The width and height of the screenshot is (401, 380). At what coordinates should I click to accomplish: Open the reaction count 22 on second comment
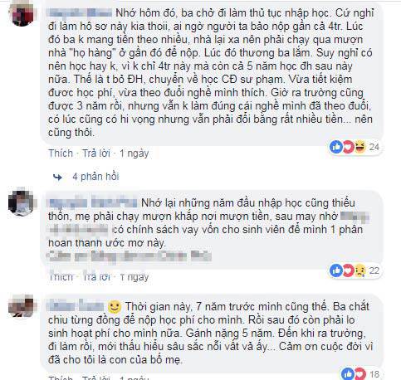[374, 270]
